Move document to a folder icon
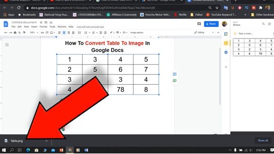 pos(46,22)
